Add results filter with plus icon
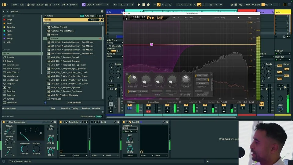Viewport: 293px width, 165px height. 102,20
